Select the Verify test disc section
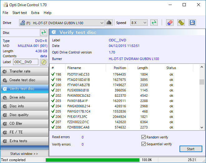The image size is (206, 163). (x=25, y=89)
